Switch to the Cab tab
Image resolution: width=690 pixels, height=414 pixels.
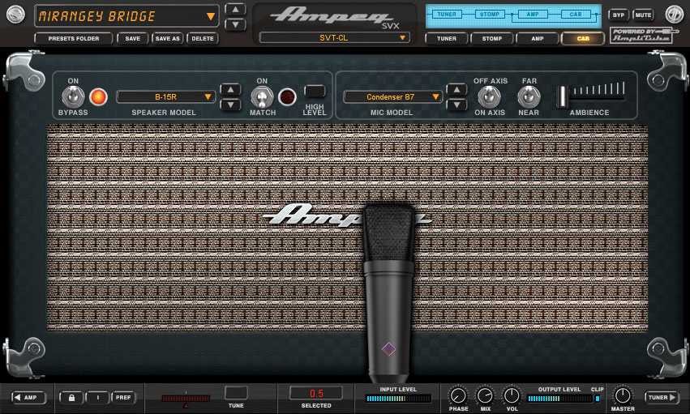pos(583,39)
